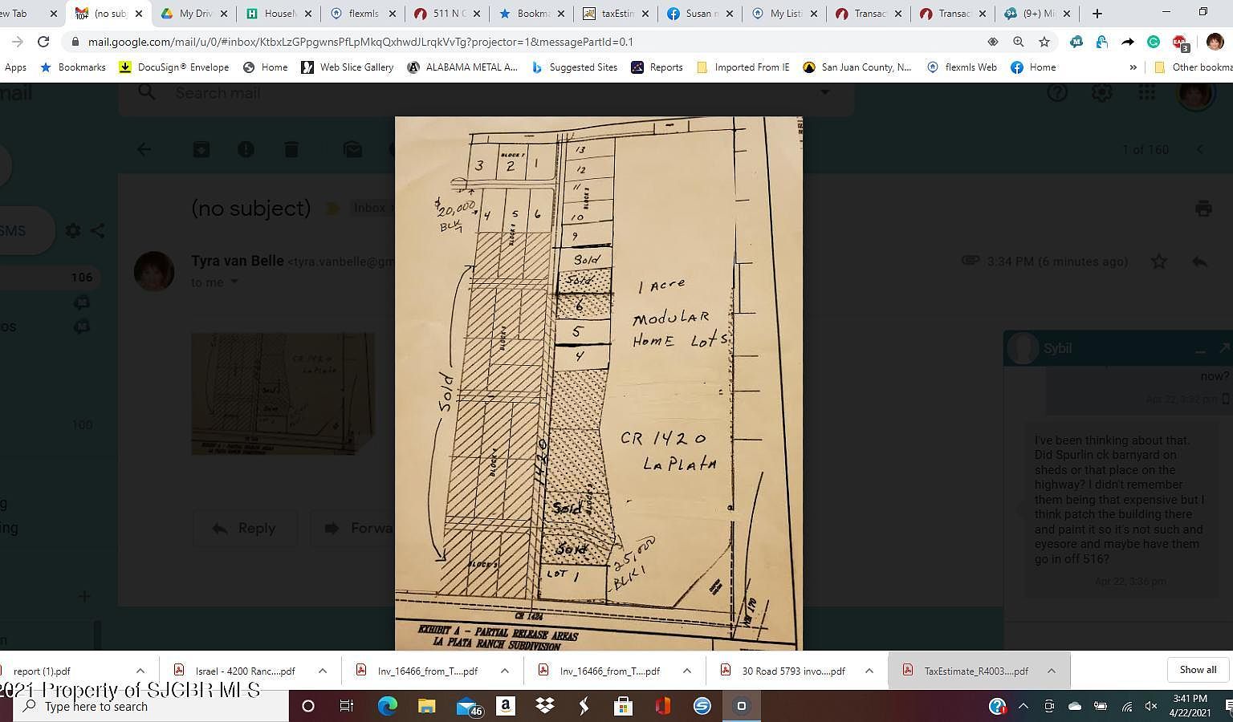Click the print icon for this email
The width and height of the screenshot is (1233, 722).
pyautogui.click(x=1202, y=209)
